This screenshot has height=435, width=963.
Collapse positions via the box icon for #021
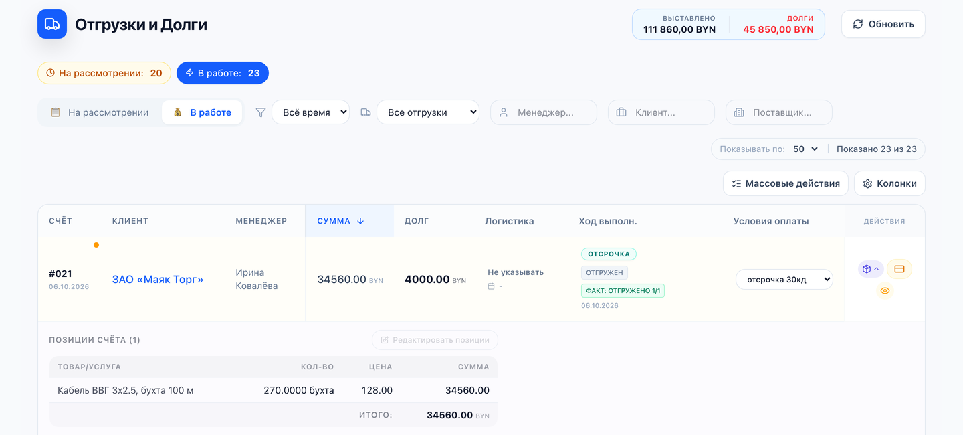(x=871, y=269)
